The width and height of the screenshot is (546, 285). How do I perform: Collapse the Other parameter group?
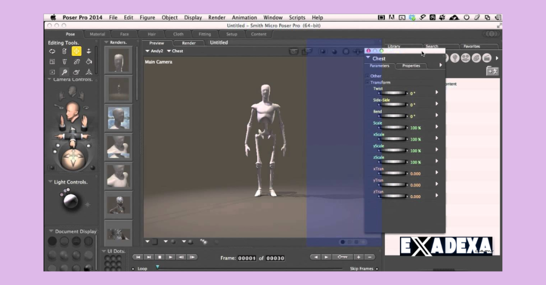click(x=367, y=76)
